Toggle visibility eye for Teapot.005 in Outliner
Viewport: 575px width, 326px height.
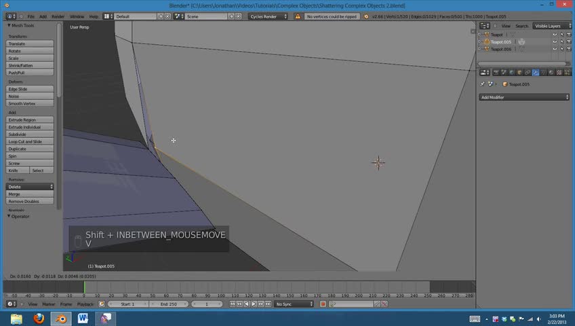coord(555,42)
